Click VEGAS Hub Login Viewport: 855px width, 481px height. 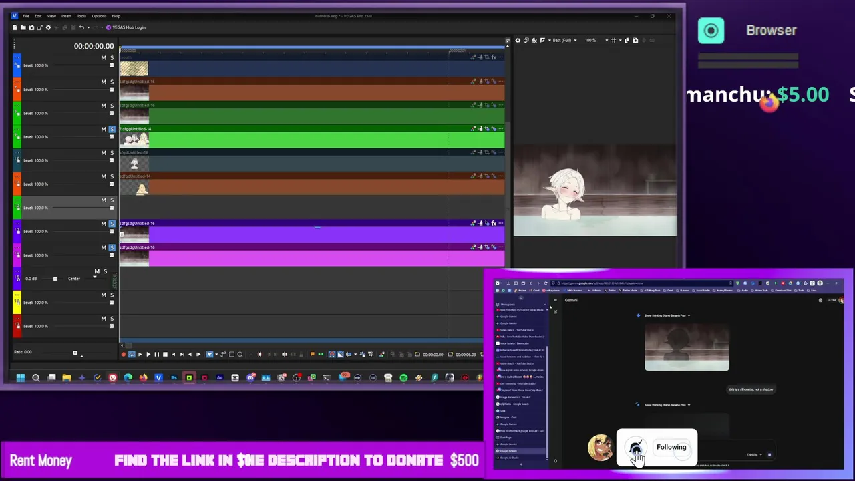(126, 27)
